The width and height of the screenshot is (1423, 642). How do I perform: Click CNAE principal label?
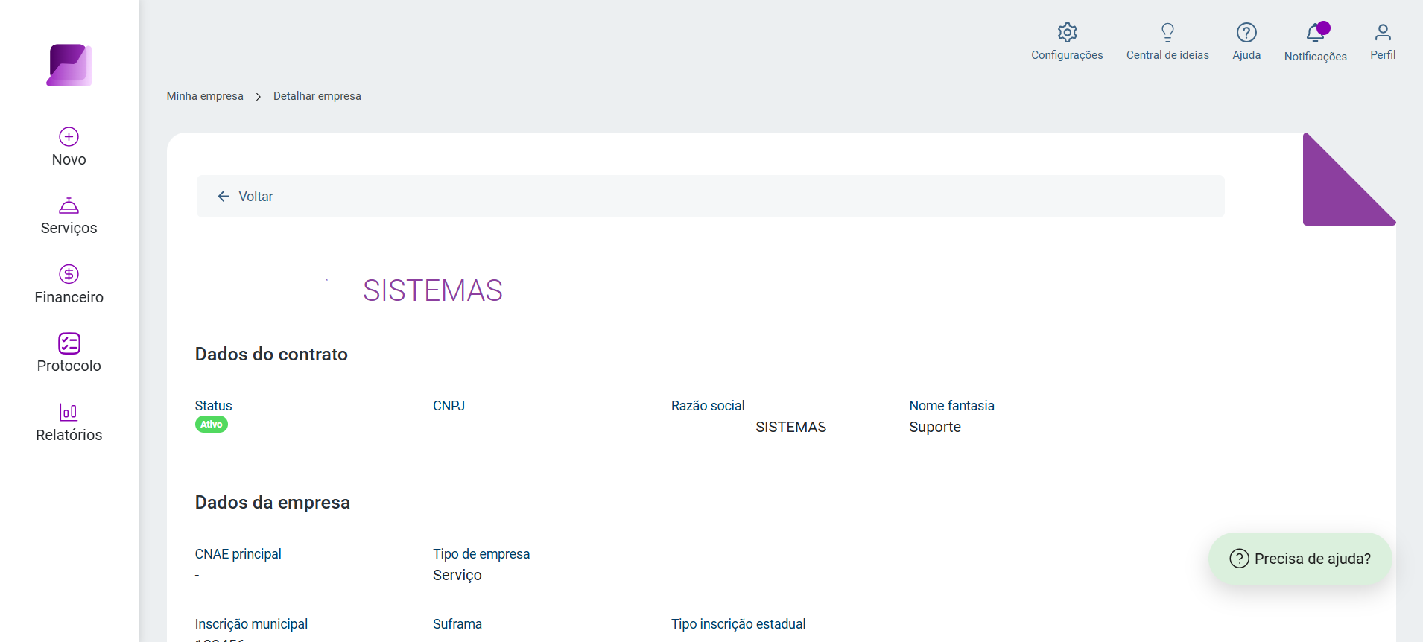tap(238, 554)
